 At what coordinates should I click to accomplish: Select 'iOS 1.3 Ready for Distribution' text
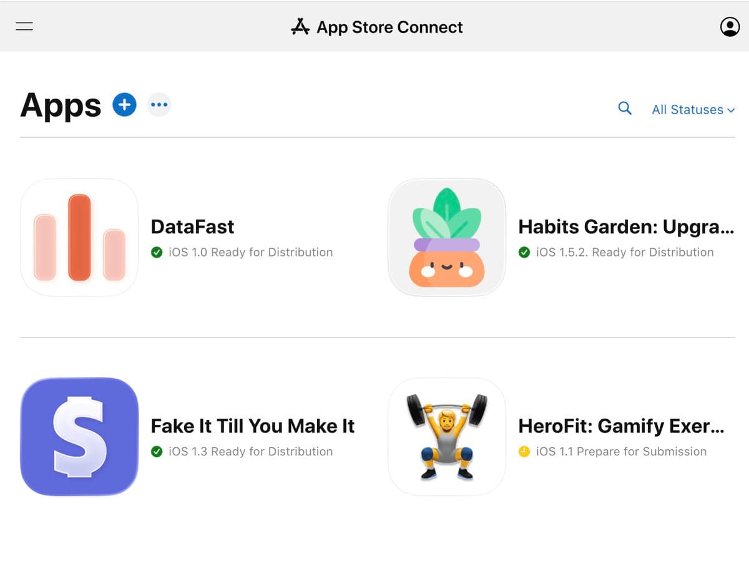[x=250, y=452]
